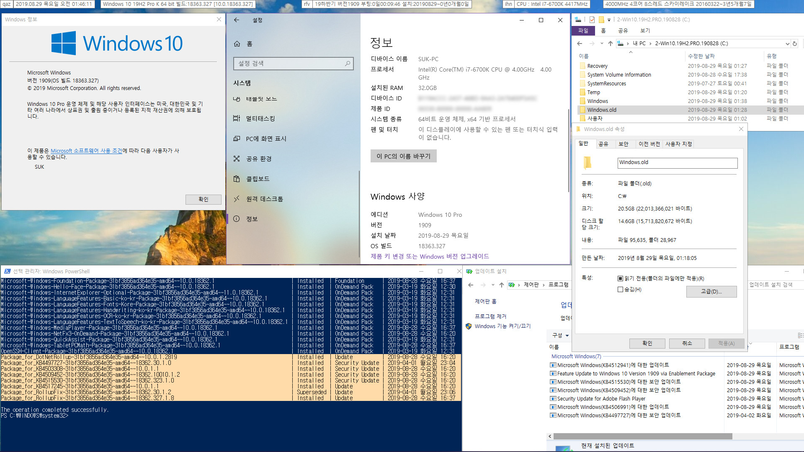This screenshot has height=452, width=804.
Task: Click Windows.old folder icon in Explorer list
Action: [x=582, y=110]
